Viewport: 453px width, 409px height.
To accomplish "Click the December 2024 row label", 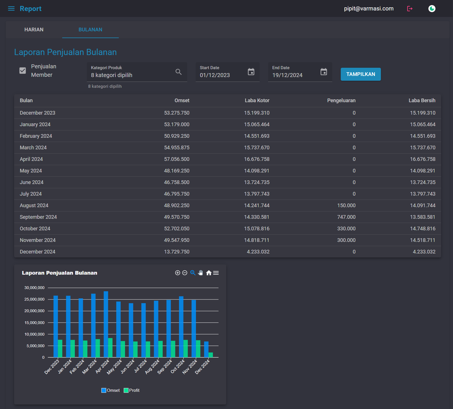I will pos(38,252).
